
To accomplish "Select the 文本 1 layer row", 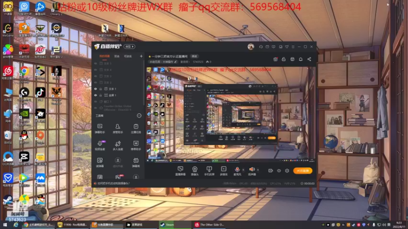I will click(x=118, y=89).
